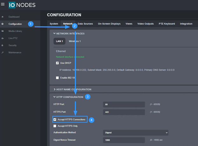Click the Live PTZ camera icon
This screenshot has height=146, width=198.
coord(3,38)
